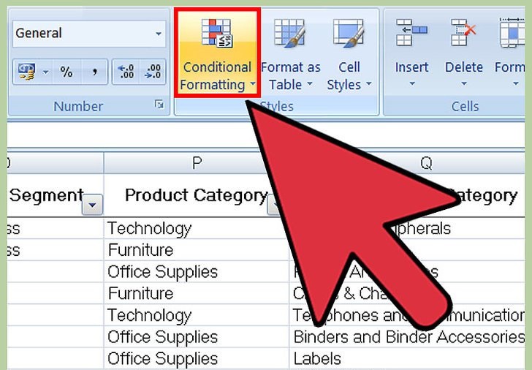Open the Number group dialog launcher
The width and height of the screenshot is (532, 370).
tap(159, 106)
